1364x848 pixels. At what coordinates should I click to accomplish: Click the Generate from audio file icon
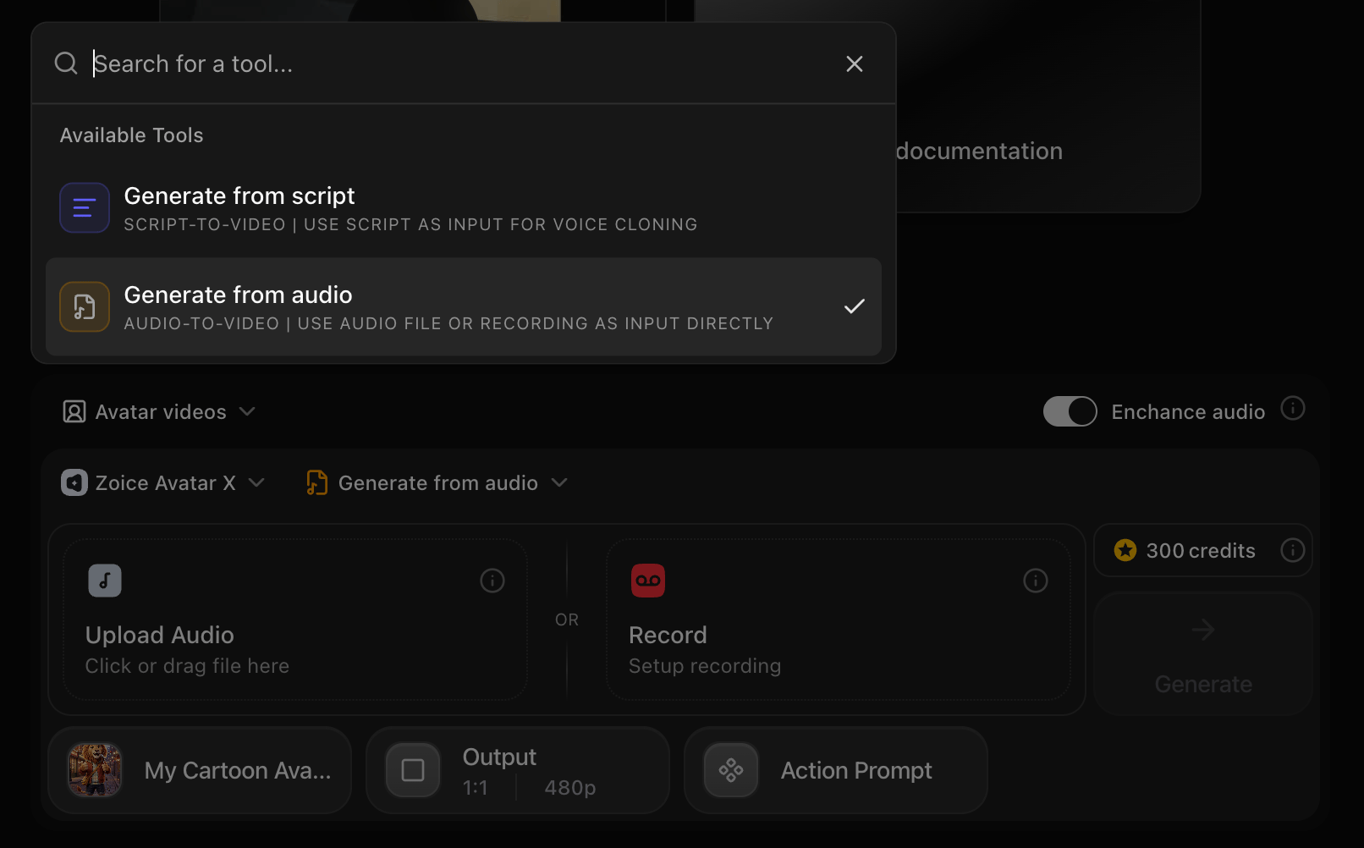(x=85, y=306)
